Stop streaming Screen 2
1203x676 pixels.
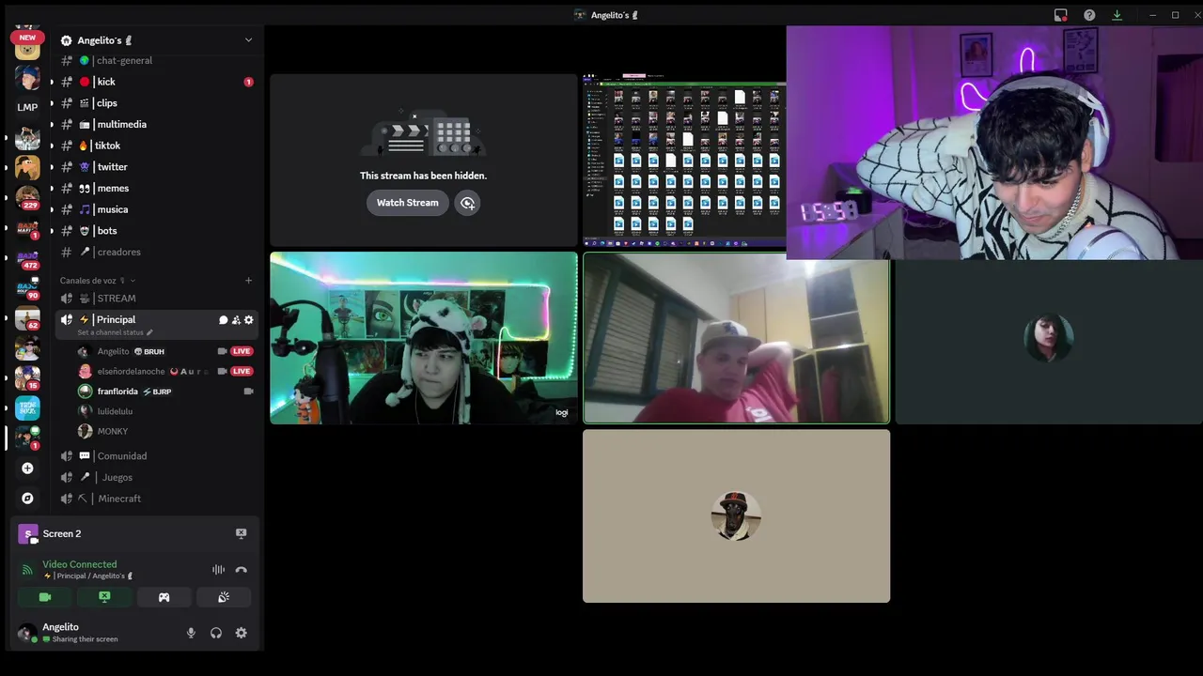[241, 533]
